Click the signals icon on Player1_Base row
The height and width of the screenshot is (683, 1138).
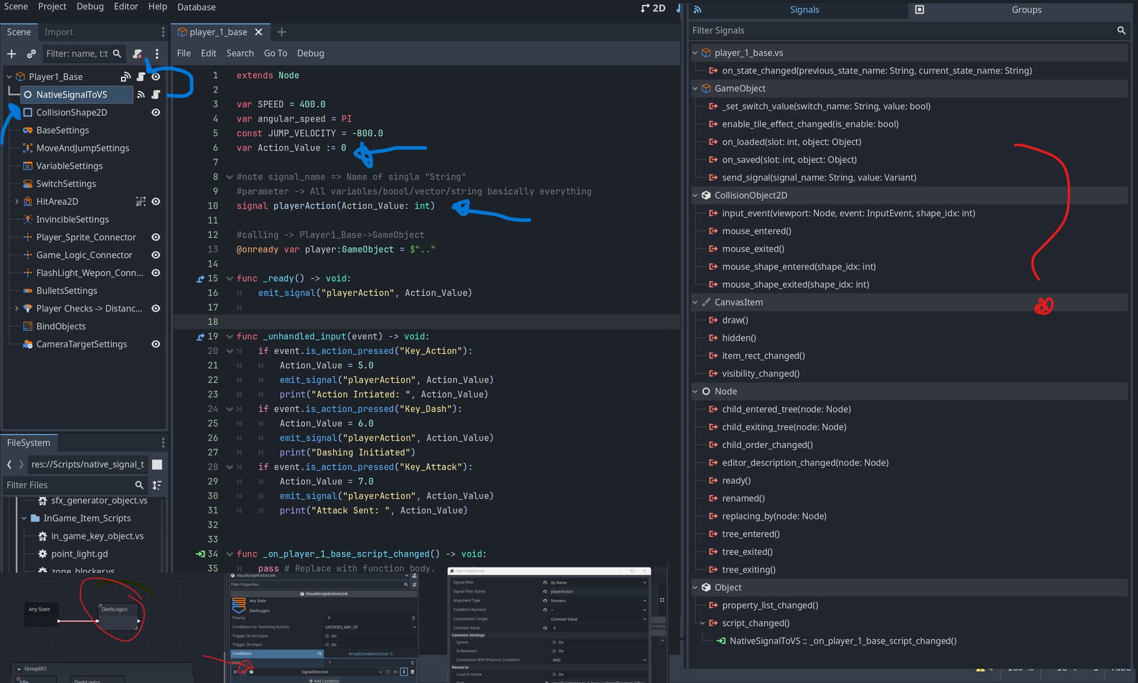coord(125,76)
